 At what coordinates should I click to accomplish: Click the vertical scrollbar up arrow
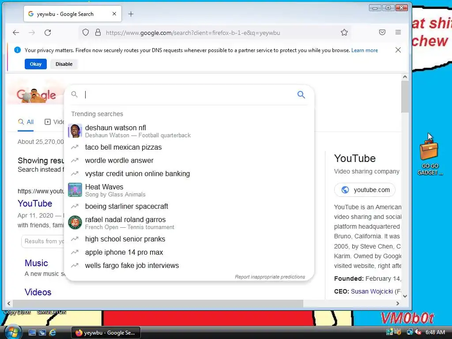coord(405,77)
